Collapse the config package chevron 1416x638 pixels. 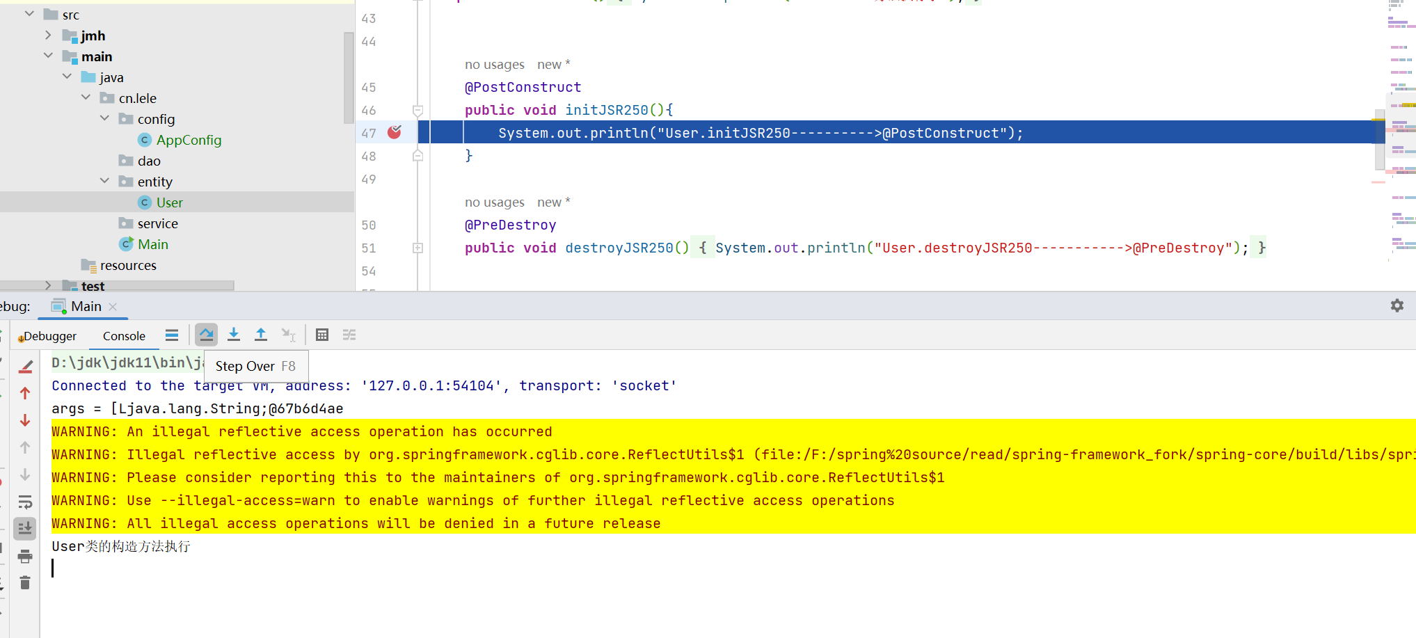[x=104, y=118]
